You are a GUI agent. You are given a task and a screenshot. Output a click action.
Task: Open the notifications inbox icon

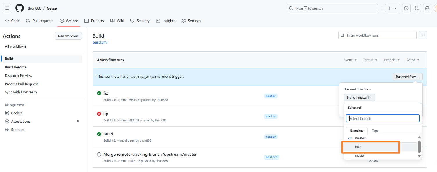tap(427, 8)
